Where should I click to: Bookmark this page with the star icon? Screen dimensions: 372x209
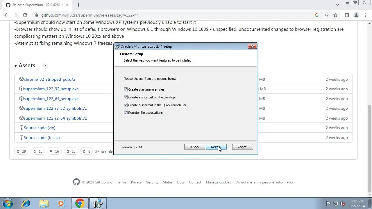(x=335, y=15)
